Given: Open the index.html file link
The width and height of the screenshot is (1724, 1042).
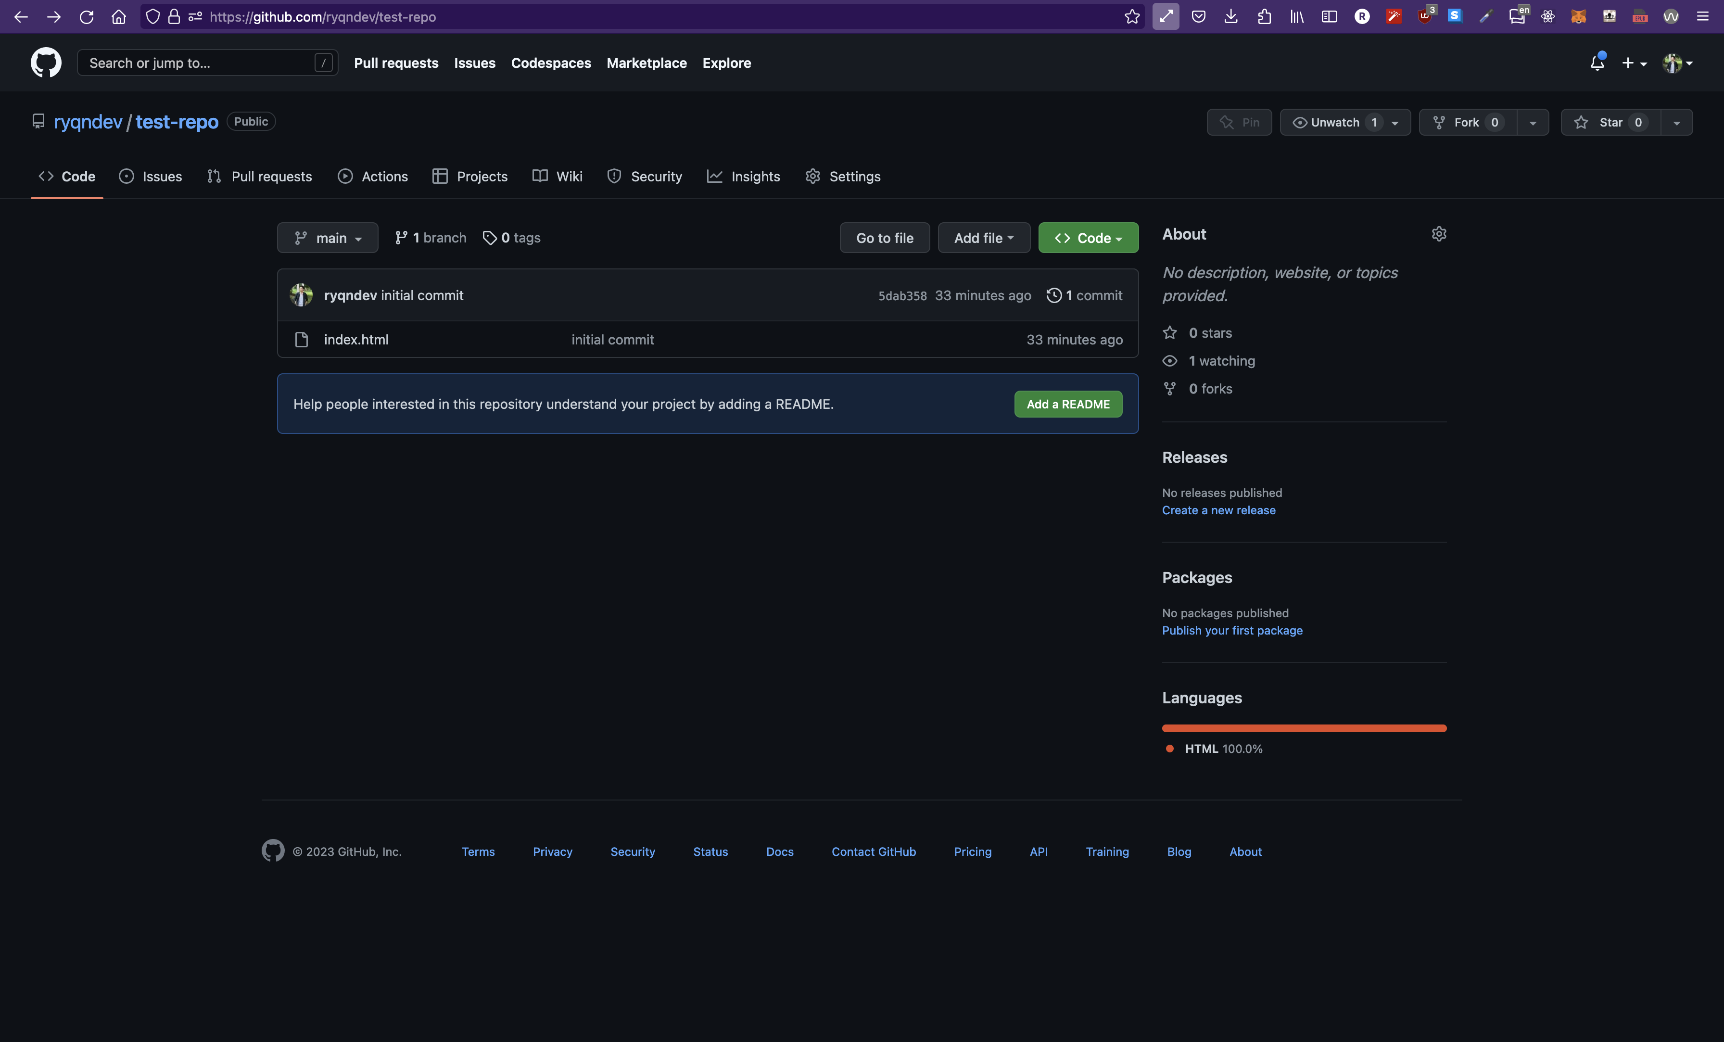Looking at the screenshot, I should pyautogui.click(x=356, y=340).
